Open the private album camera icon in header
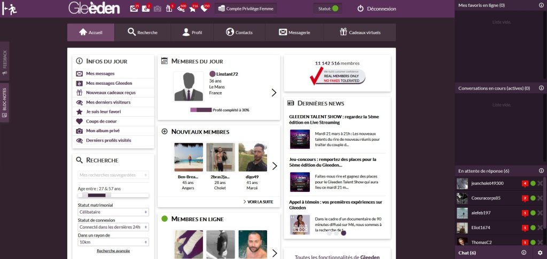 [157, 9]
